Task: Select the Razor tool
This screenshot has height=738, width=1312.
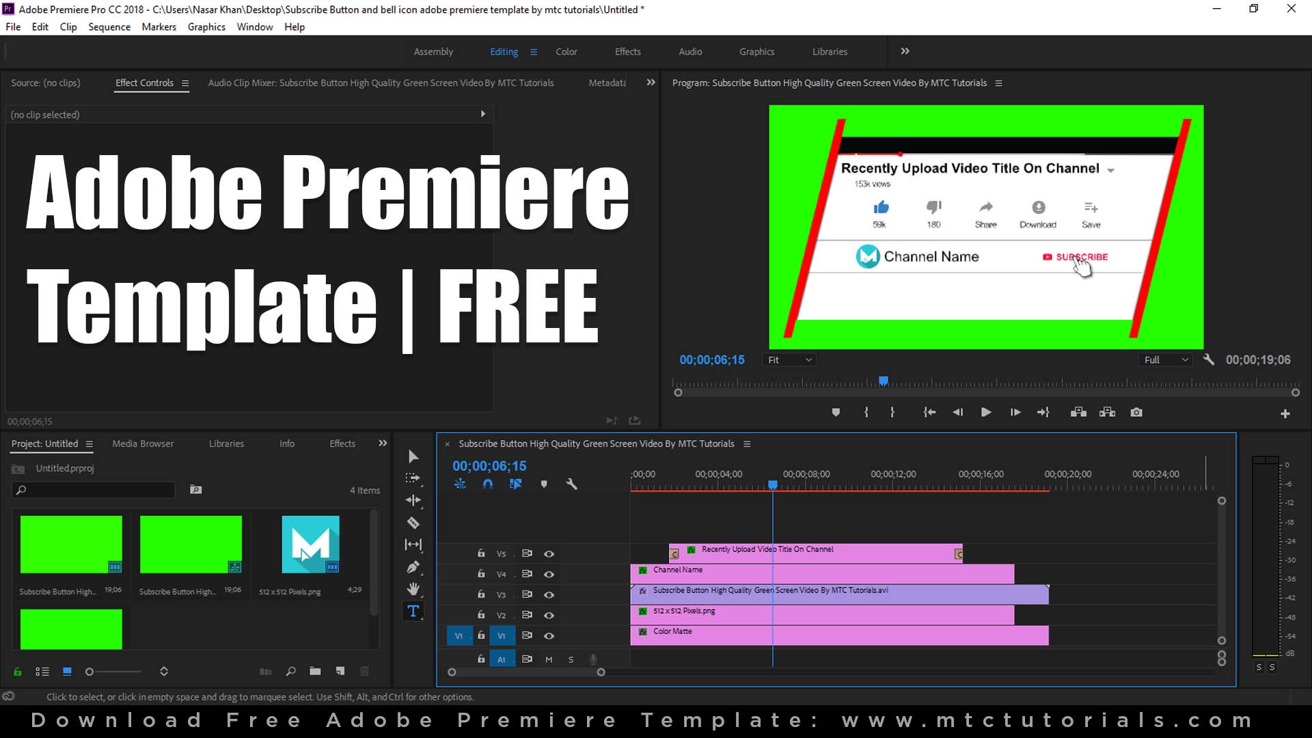Action: (413, 522)
